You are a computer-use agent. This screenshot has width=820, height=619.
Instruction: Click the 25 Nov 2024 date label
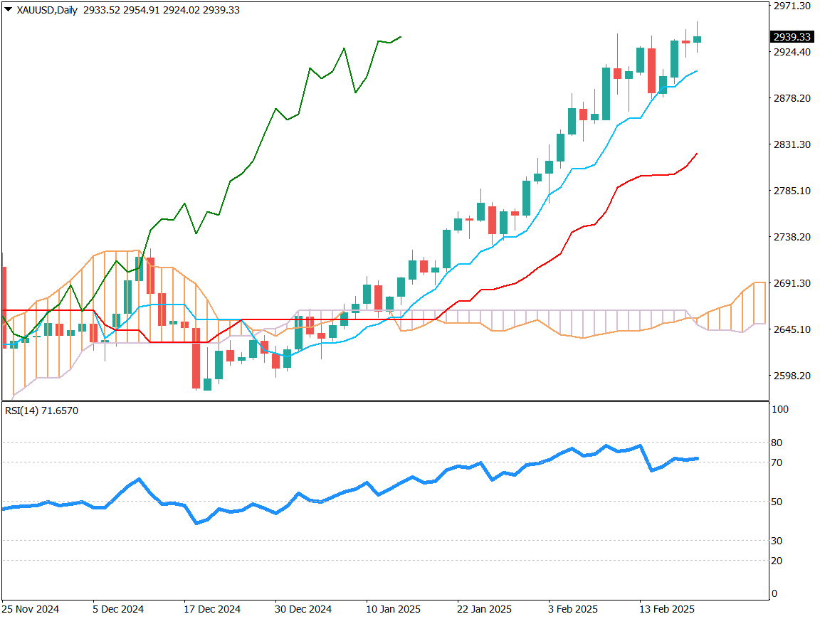point(31,609)
